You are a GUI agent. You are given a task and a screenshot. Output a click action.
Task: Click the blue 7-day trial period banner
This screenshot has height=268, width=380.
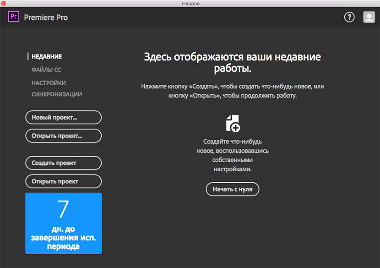[64, 223]
